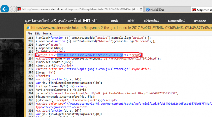
Task: Switch to the Kingsman 2 browser tab
Action: (202, 9)
